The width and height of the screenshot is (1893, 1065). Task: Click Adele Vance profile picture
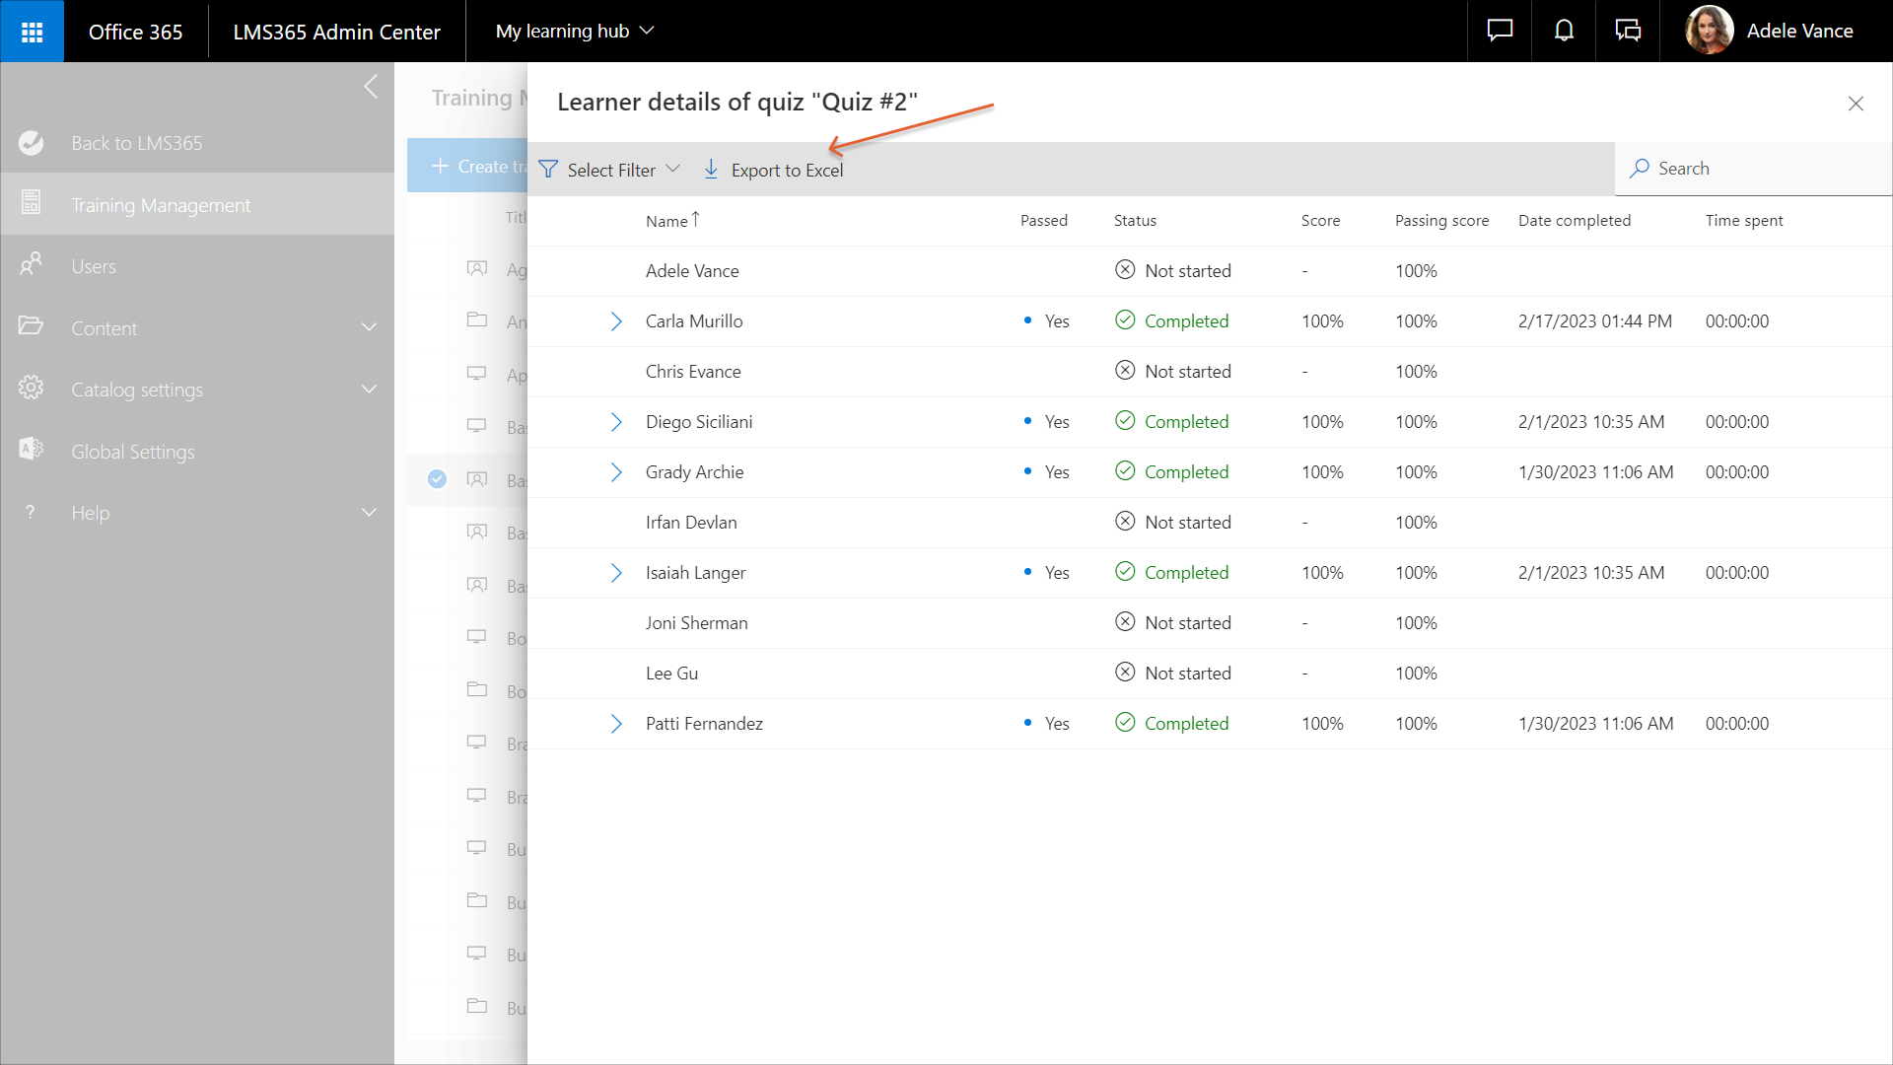click(1709, 31)
